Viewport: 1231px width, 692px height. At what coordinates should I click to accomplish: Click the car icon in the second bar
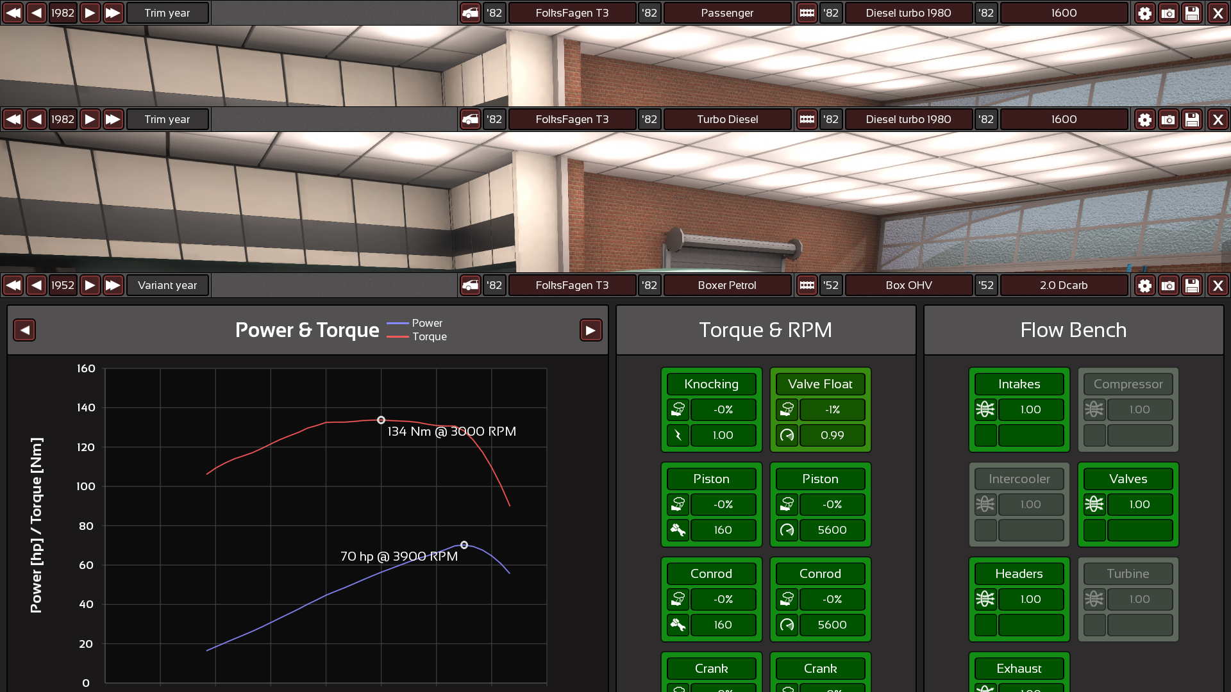(x=471, y=119)
